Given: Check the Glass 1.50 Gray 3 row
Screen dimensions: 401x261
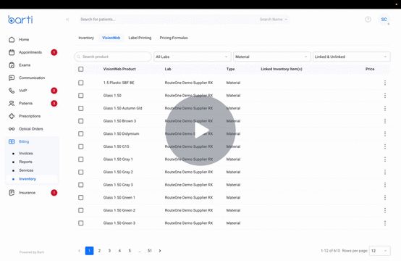Looking at the screenshot, I should tap(81, 185).
